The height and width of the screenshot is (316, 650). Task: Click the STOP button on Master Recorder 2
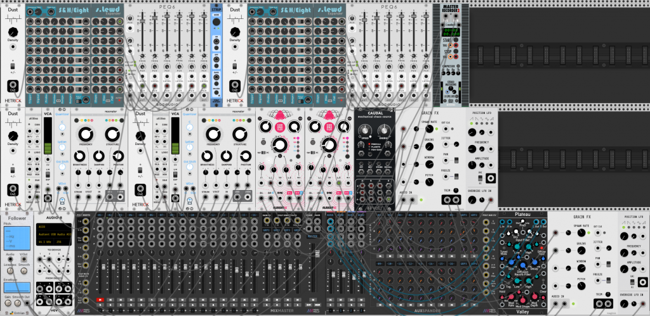tap(456, 53)
